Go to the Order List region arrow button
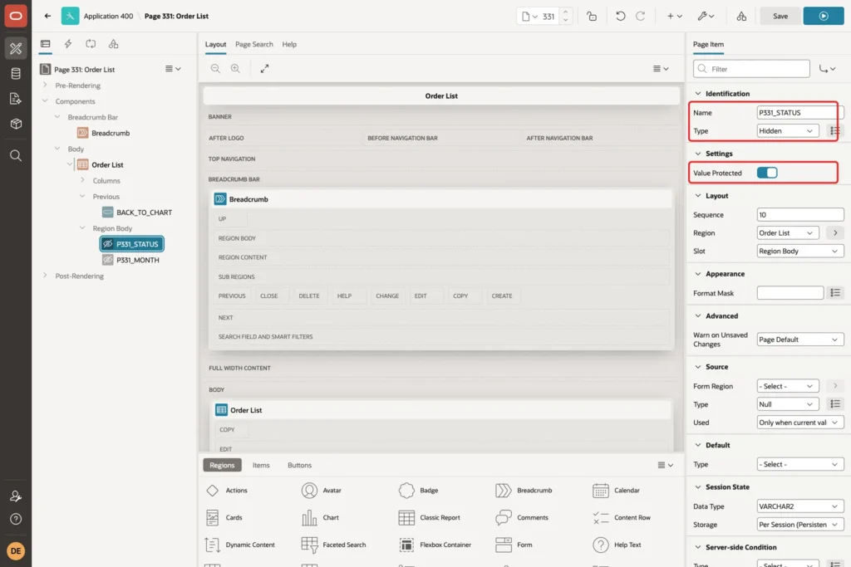This screenshot has width=851, height=567. pyautogui.click(x=834, y=232)
